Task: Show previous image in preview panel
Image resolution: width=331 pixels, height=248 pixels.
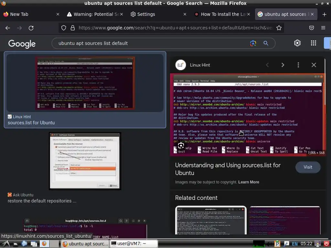Action: [x=267, y=65]
